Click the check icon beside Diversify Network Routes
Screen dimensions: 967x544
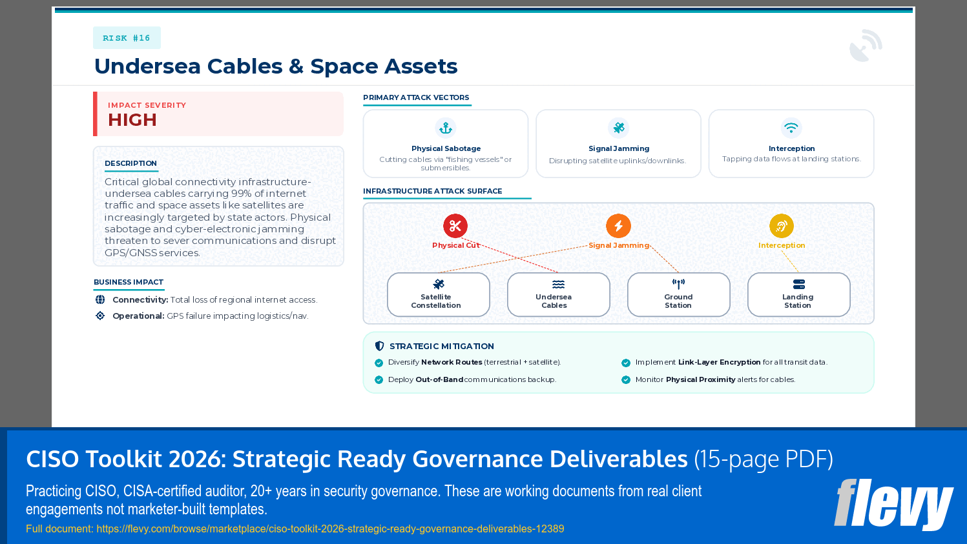(379, 363)
